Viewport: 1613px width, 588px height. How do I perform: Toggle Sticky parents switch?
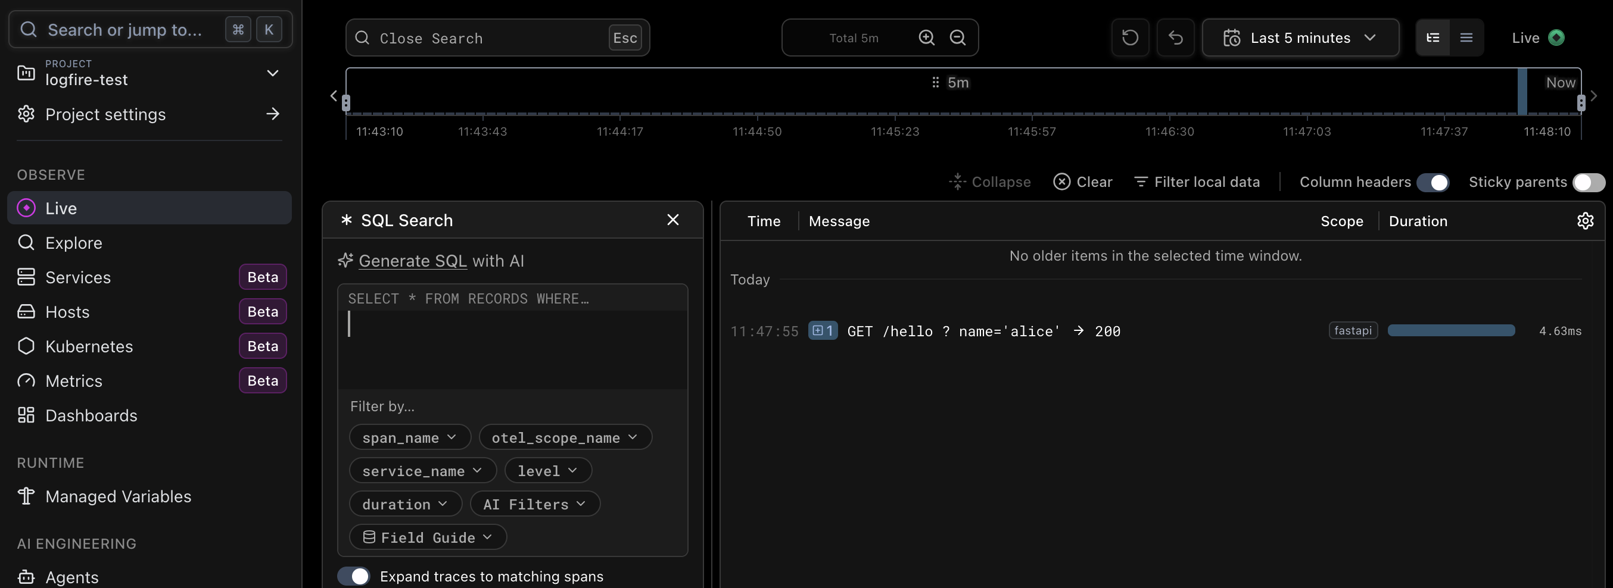click(x=1589, y=182)
